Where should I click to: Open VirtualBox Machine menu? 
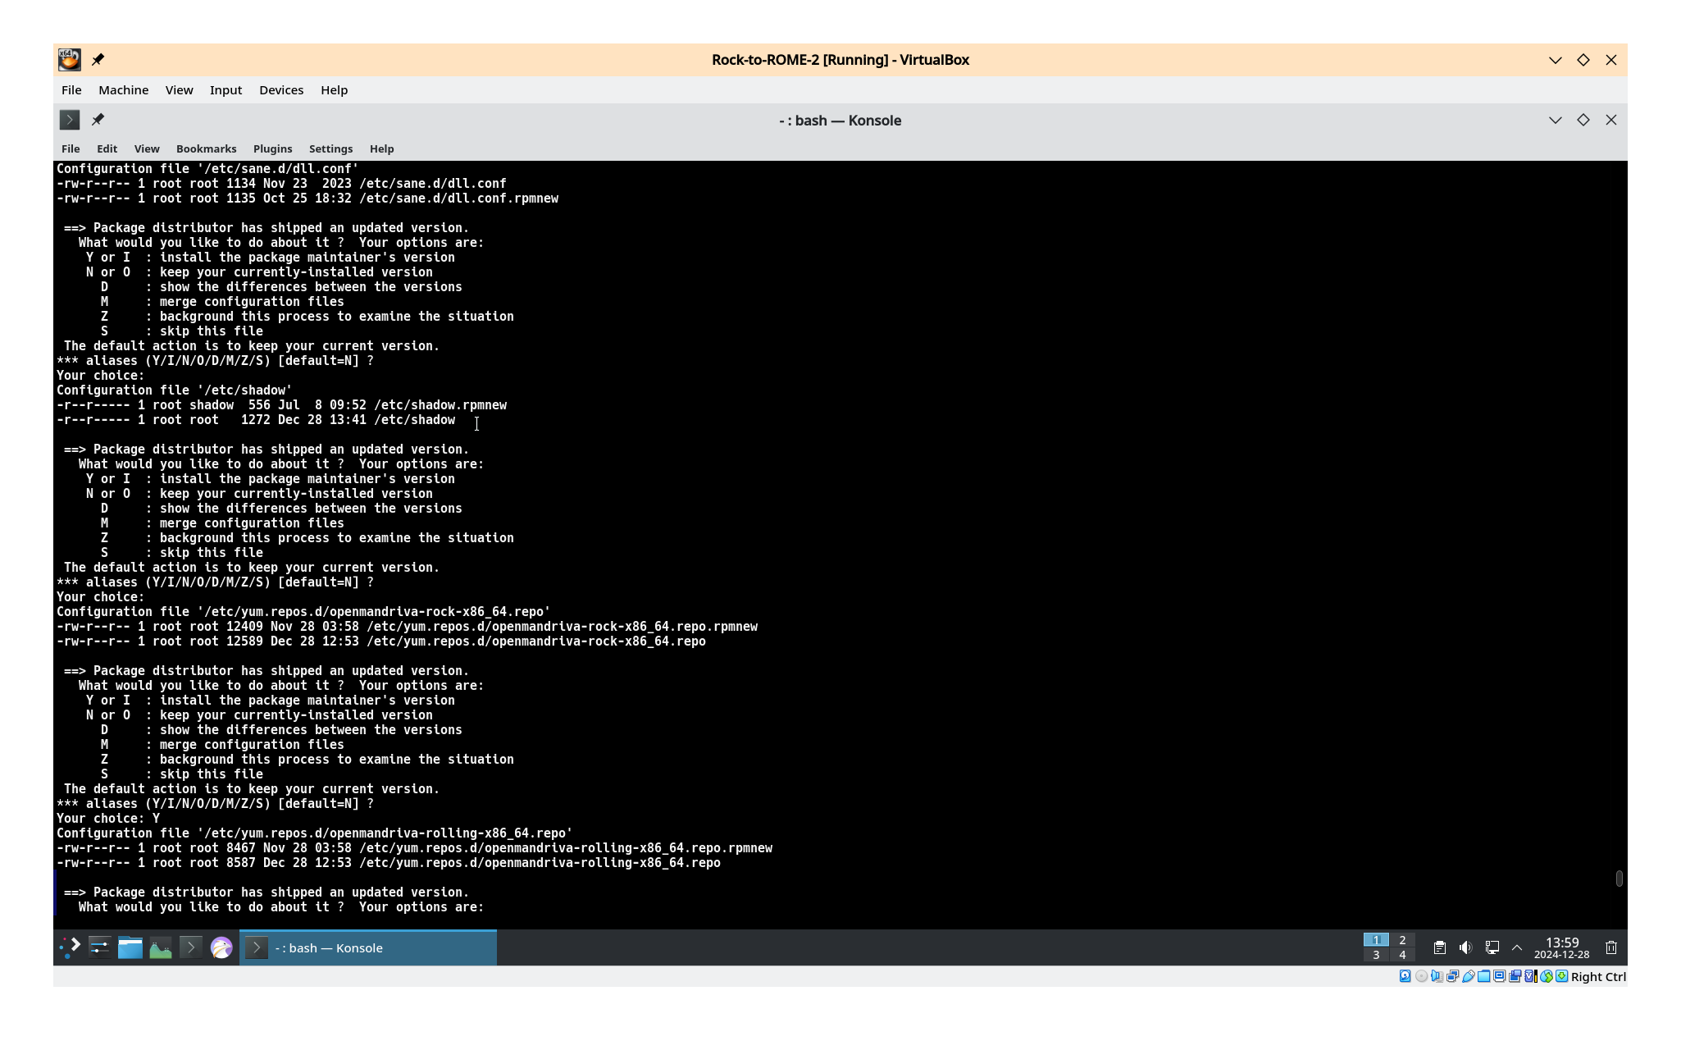click(x=123, y=90)
